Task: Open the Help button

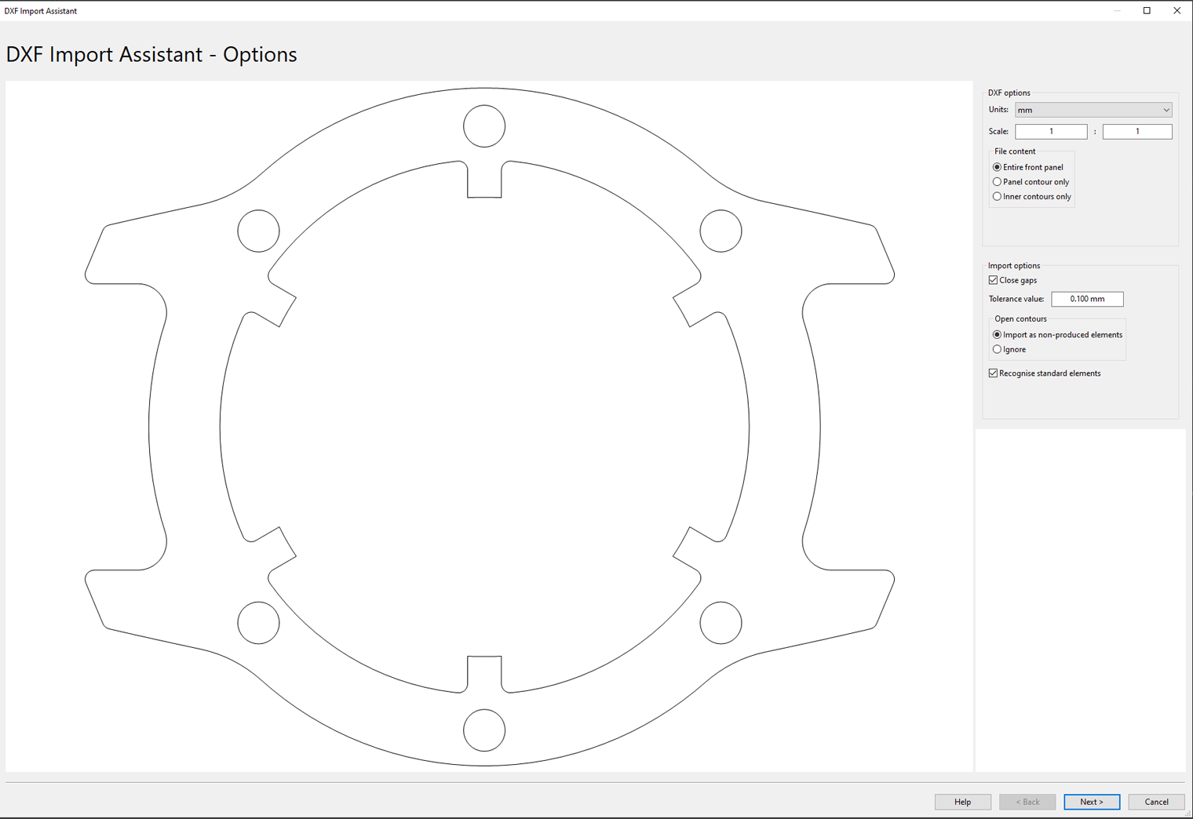Action: click(x=962, y=802)
